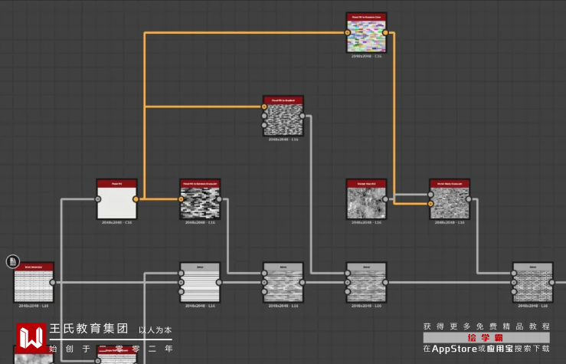Click the Flood Fill node input connector
566x364 pixels.
98,199
